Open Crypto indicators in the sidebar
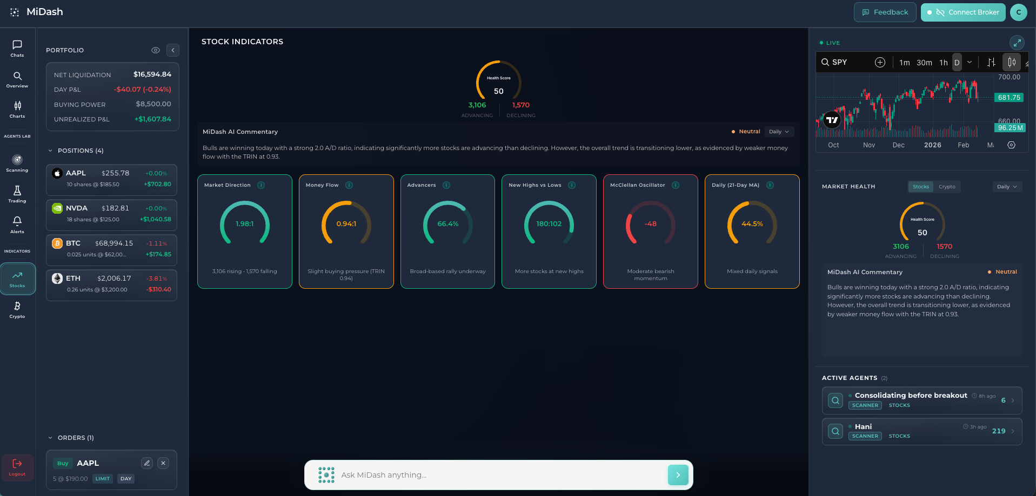The width and height of the screenshot is (1036, 496). coord(17,310)
